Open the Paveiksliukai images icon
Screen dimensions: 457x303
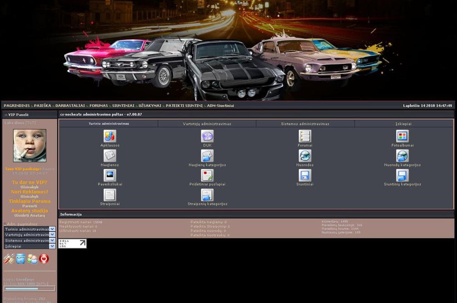coord(109,175)
